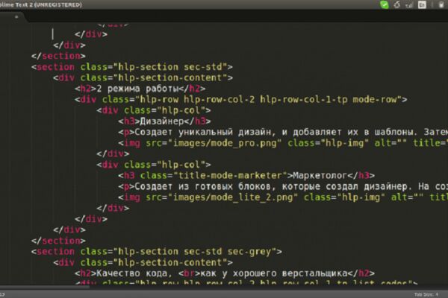The height and width of the screenshot is (298, 448).
Task: Open the network signal indicator in the top panel
Action: (409, 5)
